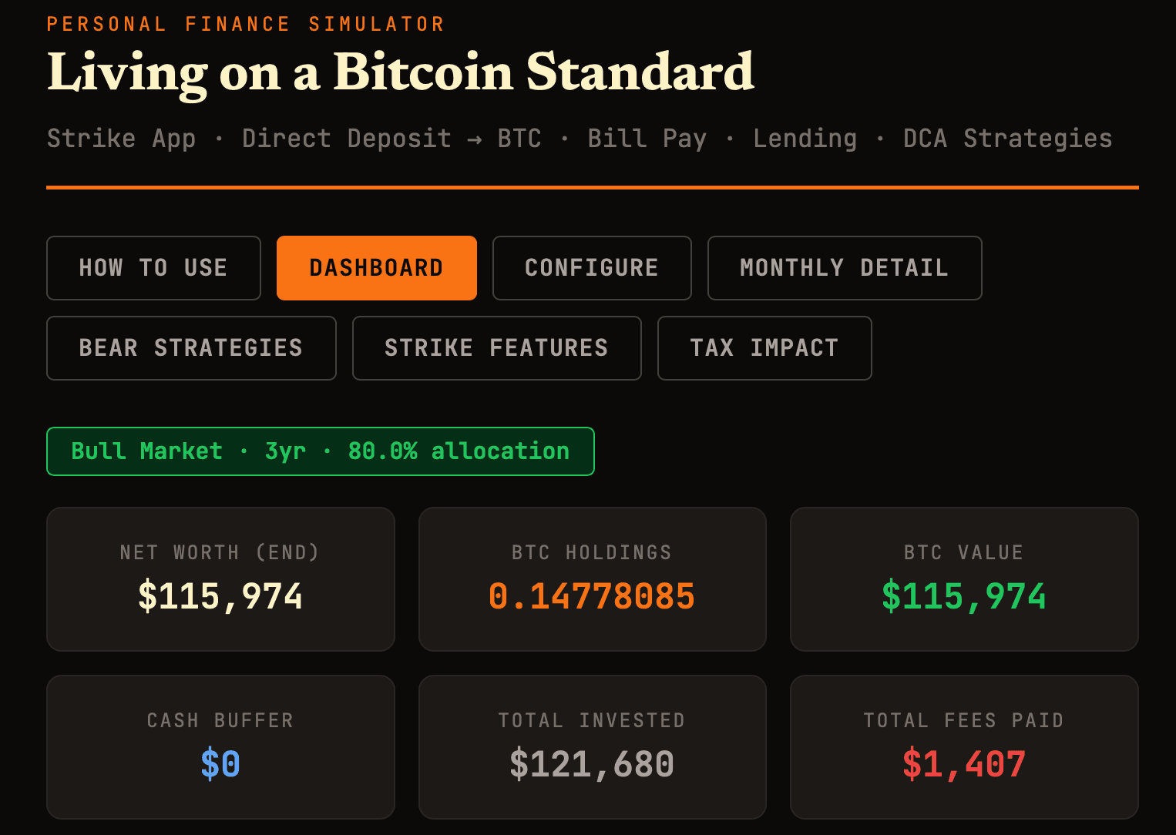Screen dimensions: 1176x835
Task: Click the Personal Finance Simulator label
Action: pyautogui.click(x=245, y=23)
